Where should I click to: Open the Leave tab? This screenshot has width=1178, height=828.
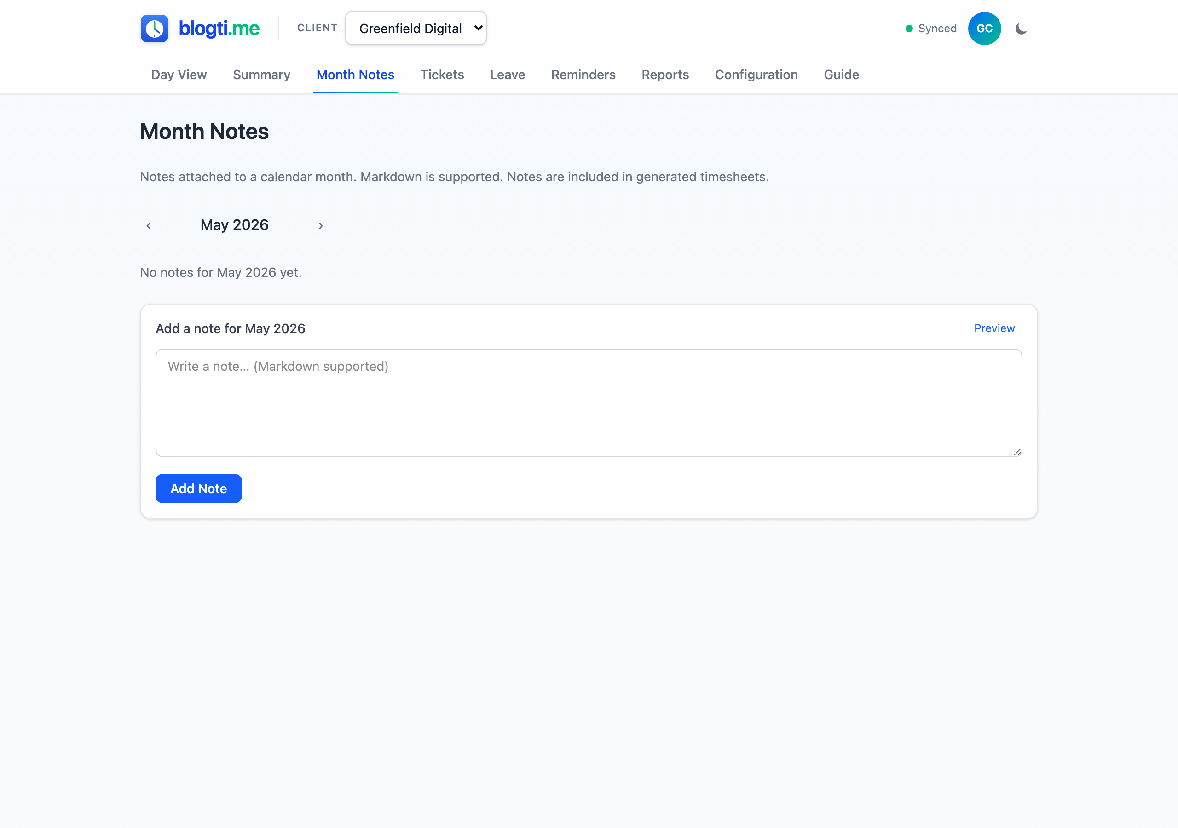tap(508, 75)
